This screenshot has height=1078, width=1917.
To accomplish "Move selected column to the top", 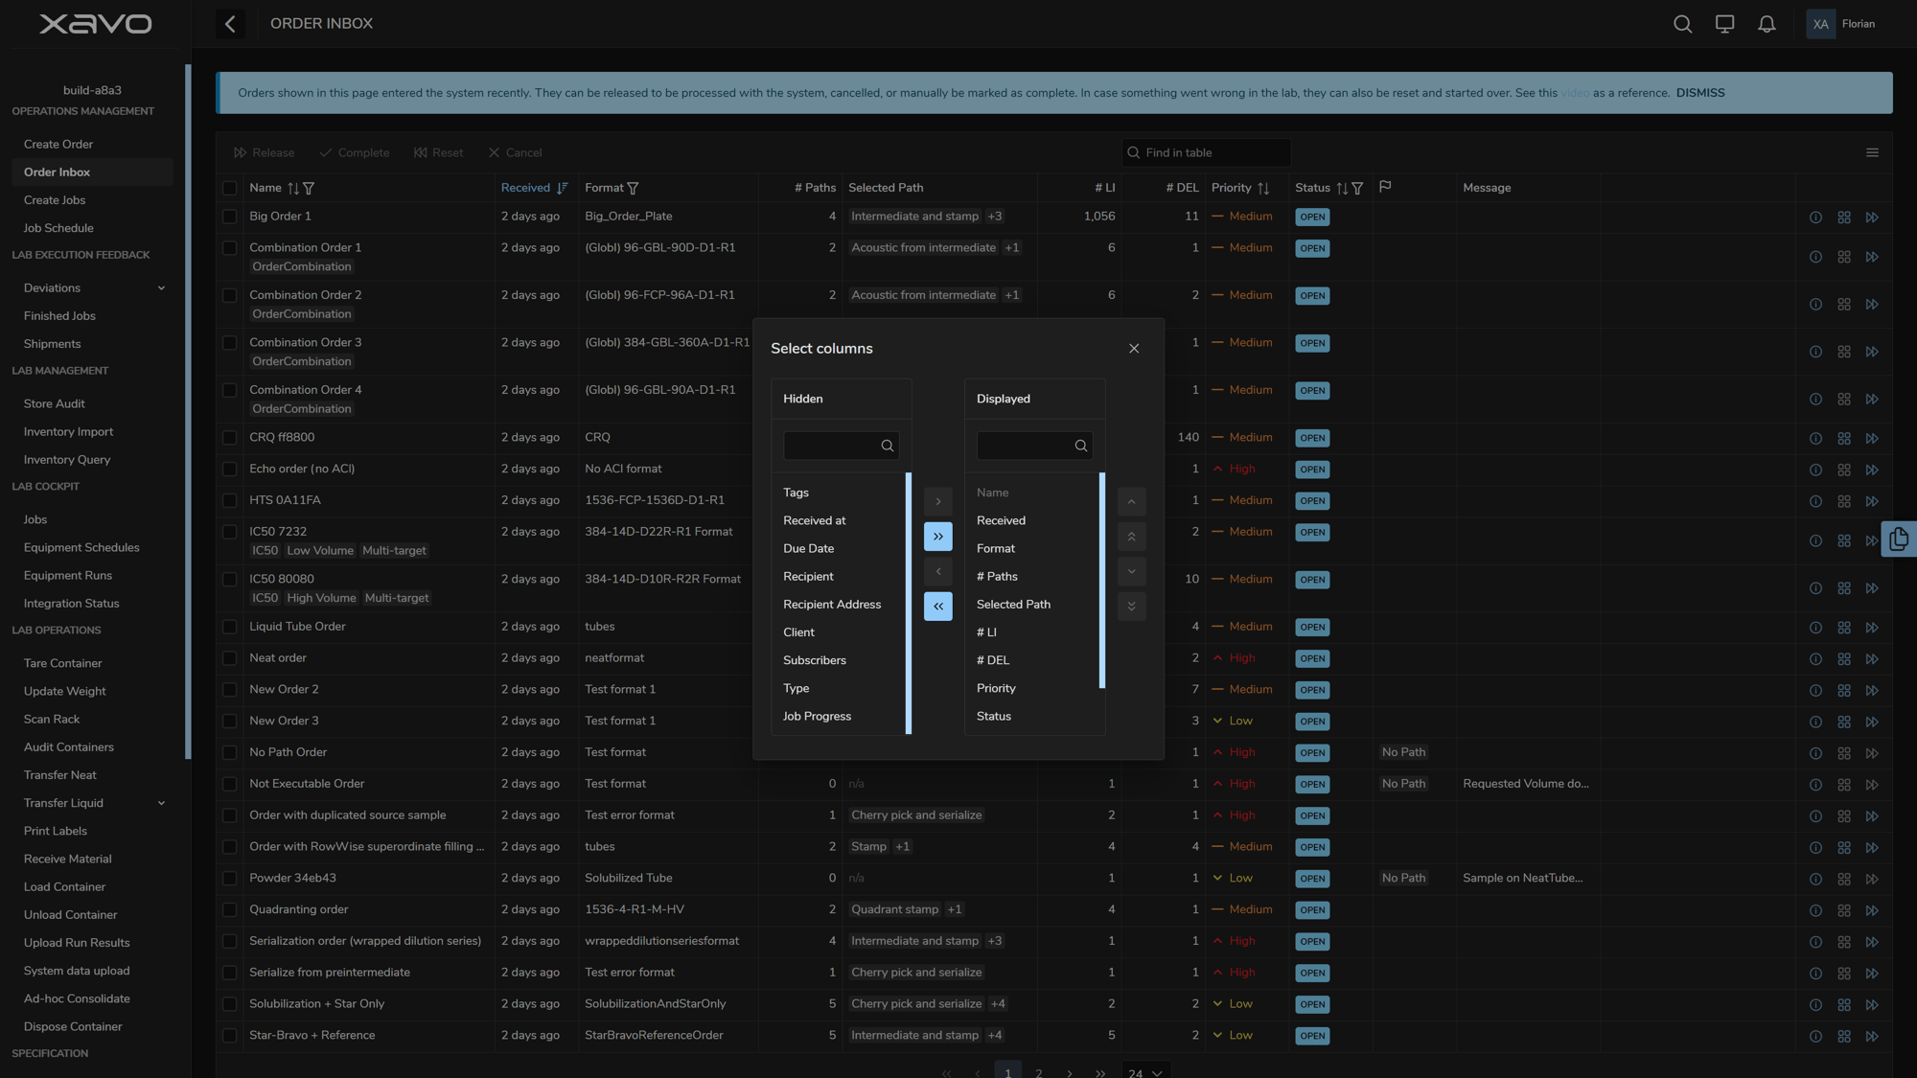I will tap(1131, 537).
